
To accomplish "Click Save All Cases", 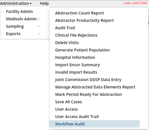I will 68,102.
